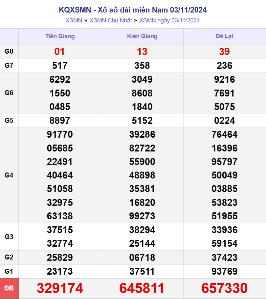Click Kiên Giang G2 number 06718
The height and width of the screenshot is (299, 266).
pos(142,258)
